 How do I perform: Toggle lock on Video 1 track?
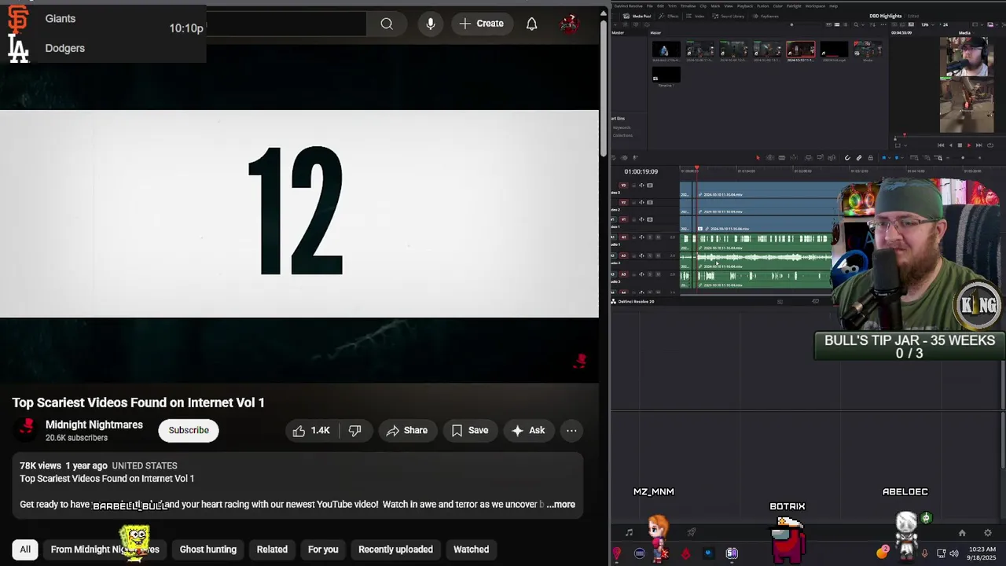point(633,219)
